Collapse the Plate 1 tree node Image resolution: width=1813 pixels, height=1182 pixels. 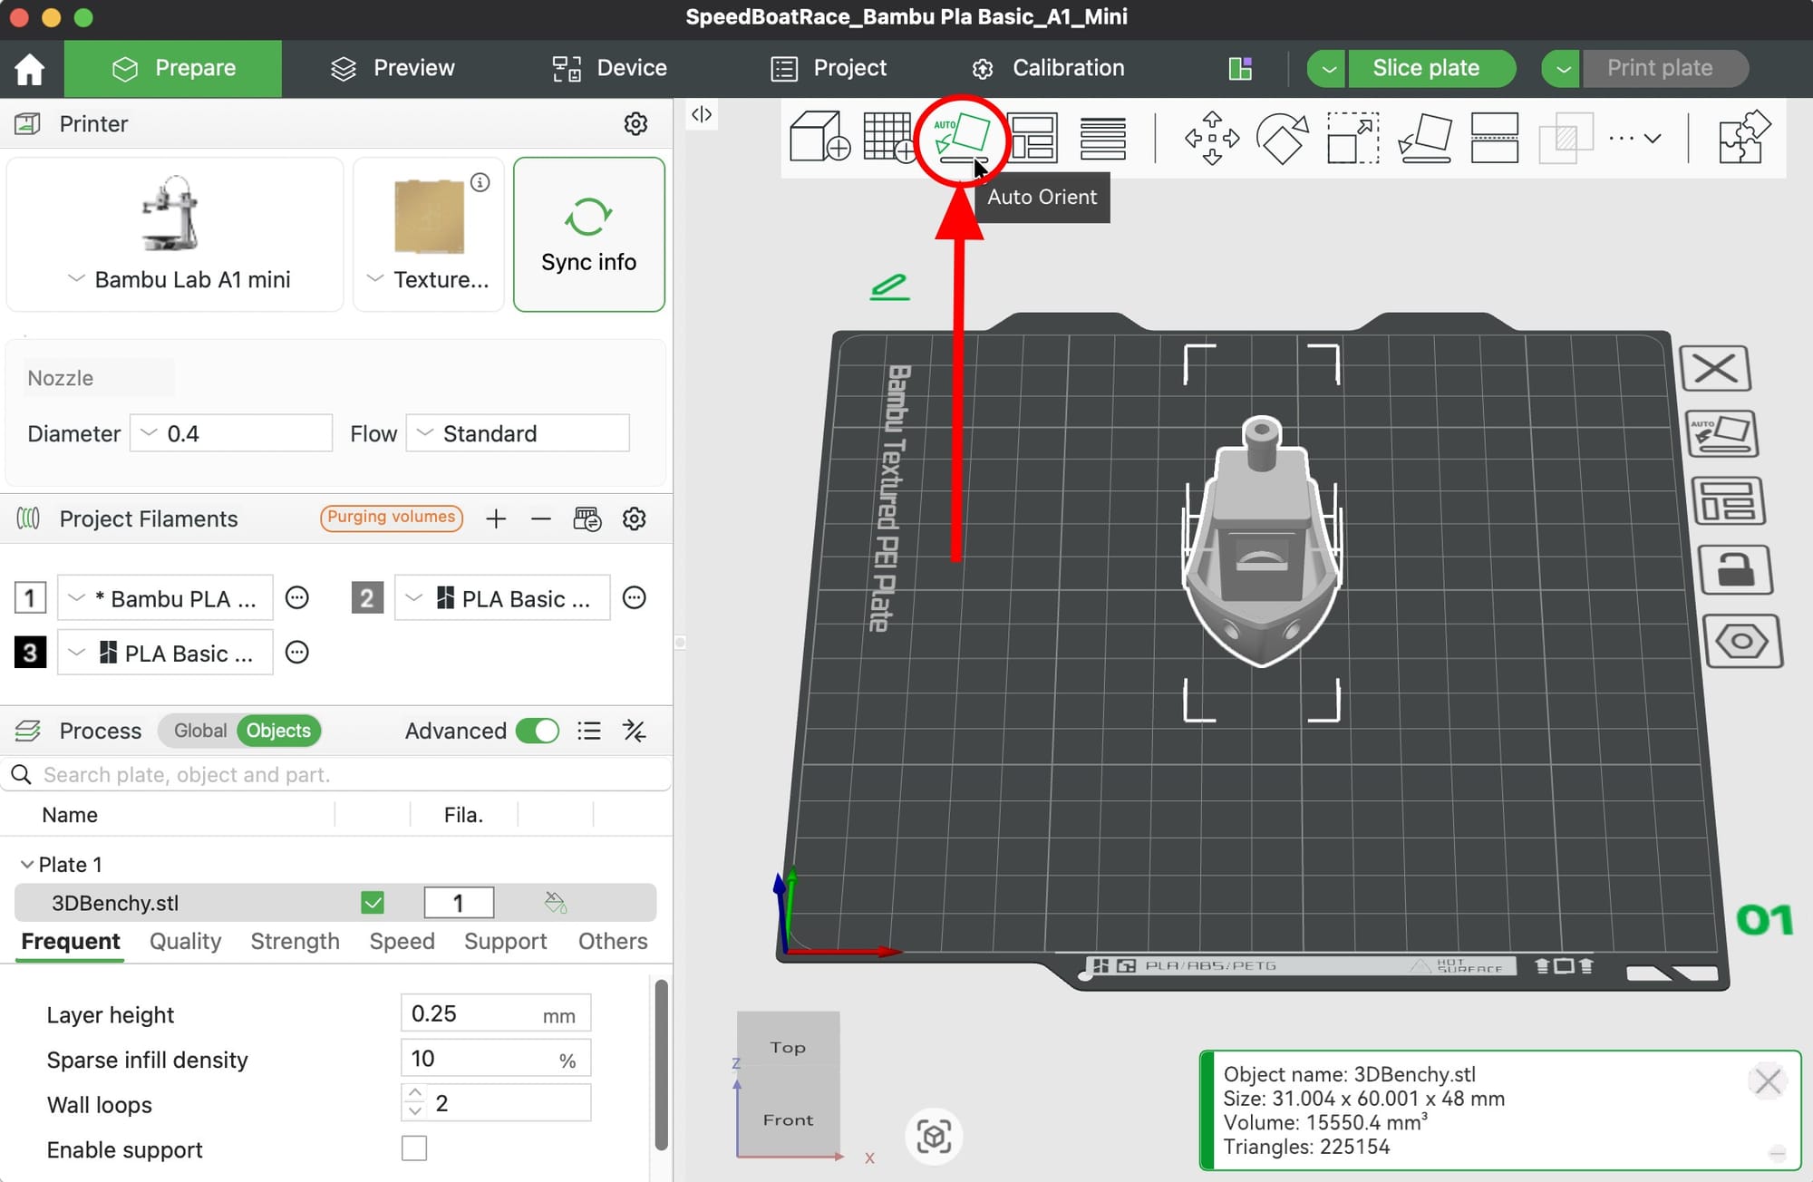click(27, 865)
